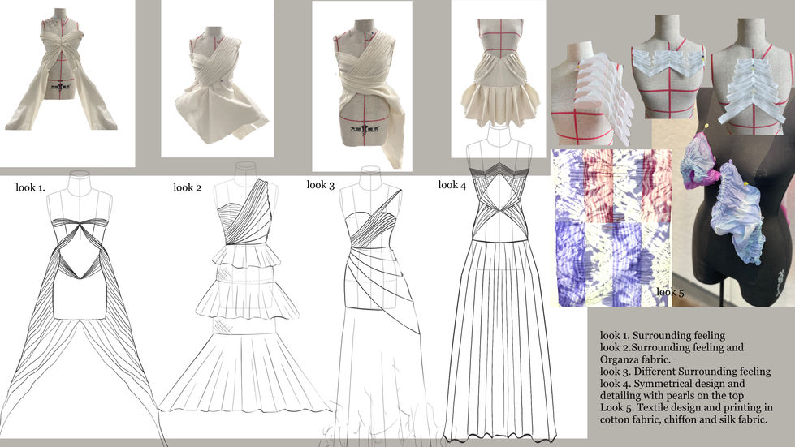Click the text "Organza fabric."
The width and height of the screenshot is (795, 447).
click(635, 359)
